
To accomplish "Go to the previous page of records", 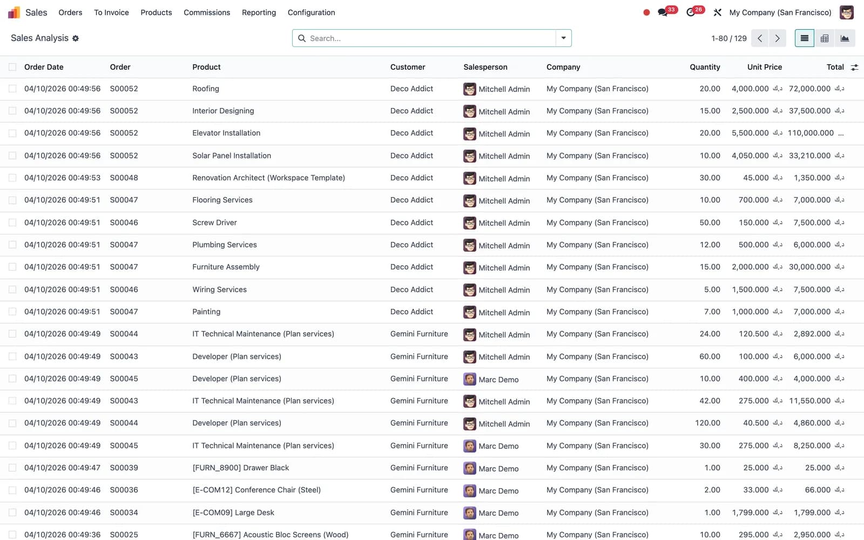I will tap(760, 38).
